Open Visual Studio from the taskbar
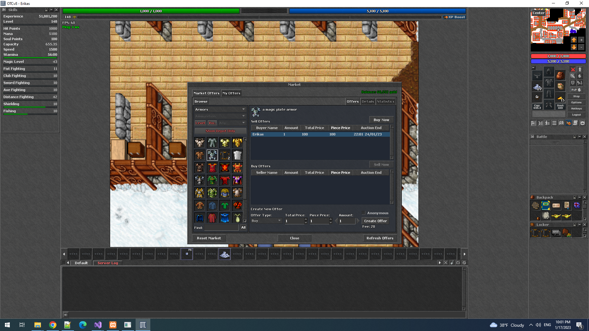Screen dimensions: 589x331 [x=98, y=325]
